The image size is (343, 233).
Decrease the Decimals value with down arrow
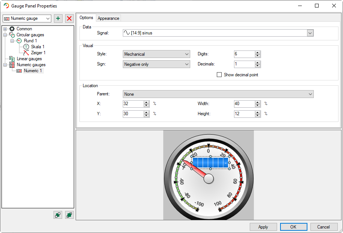[x=258, y=66]
